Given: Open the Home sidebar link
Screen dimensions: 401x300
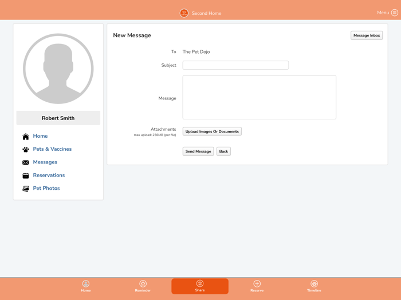Looking at the screenshot, I should coord(40,136).
